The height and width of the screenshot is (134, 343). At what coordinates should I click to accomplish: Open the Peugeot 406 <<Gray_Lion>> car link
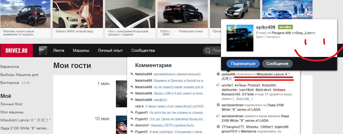click(294, 33)
